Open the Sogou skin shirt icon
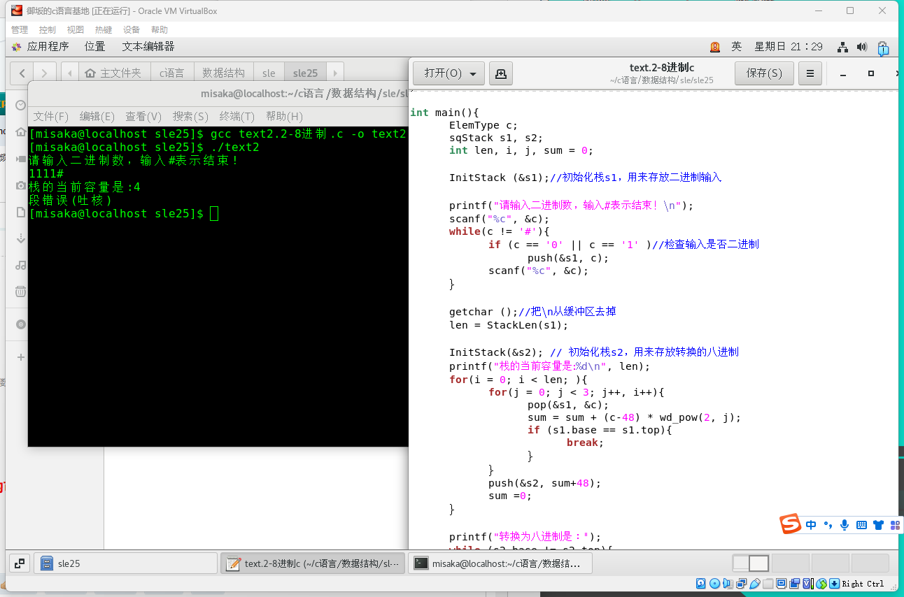Image resolution: width=904 pixels, height=597 pixels. 878,525
